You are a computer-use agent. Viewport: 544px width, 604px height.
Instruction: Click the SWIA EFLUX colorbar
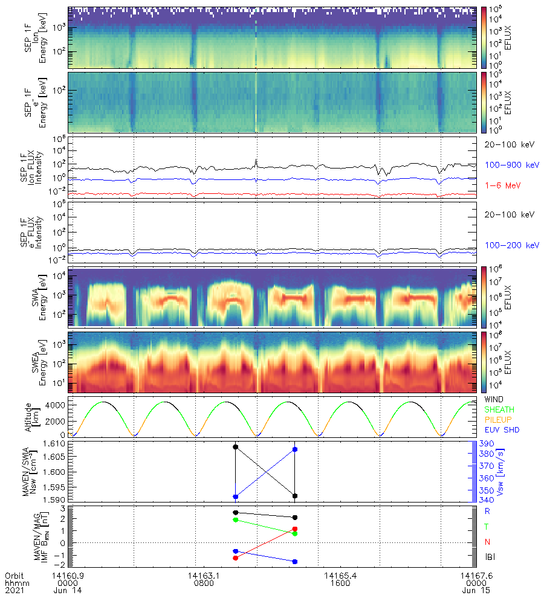[484, 297]
